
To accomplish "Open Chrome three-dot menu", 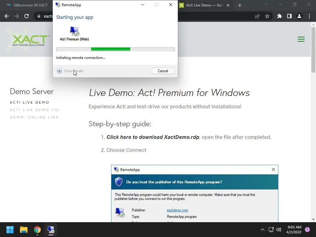I will tap(309, 16).
